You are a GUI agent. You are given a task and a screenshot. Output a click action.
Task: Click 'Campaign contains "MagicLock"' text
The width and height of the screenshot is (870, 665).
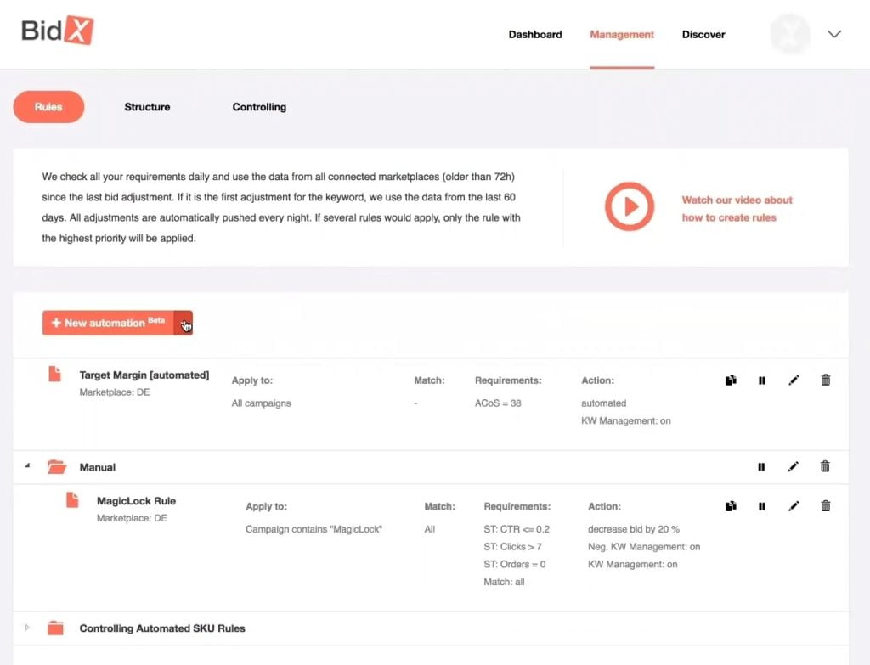tap(314, 529)
